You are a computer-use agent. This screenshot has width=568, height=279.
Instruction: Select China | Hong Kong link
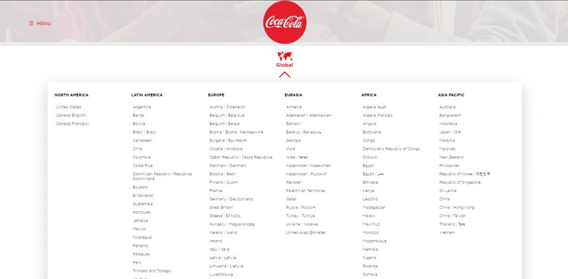coord(457,207)
